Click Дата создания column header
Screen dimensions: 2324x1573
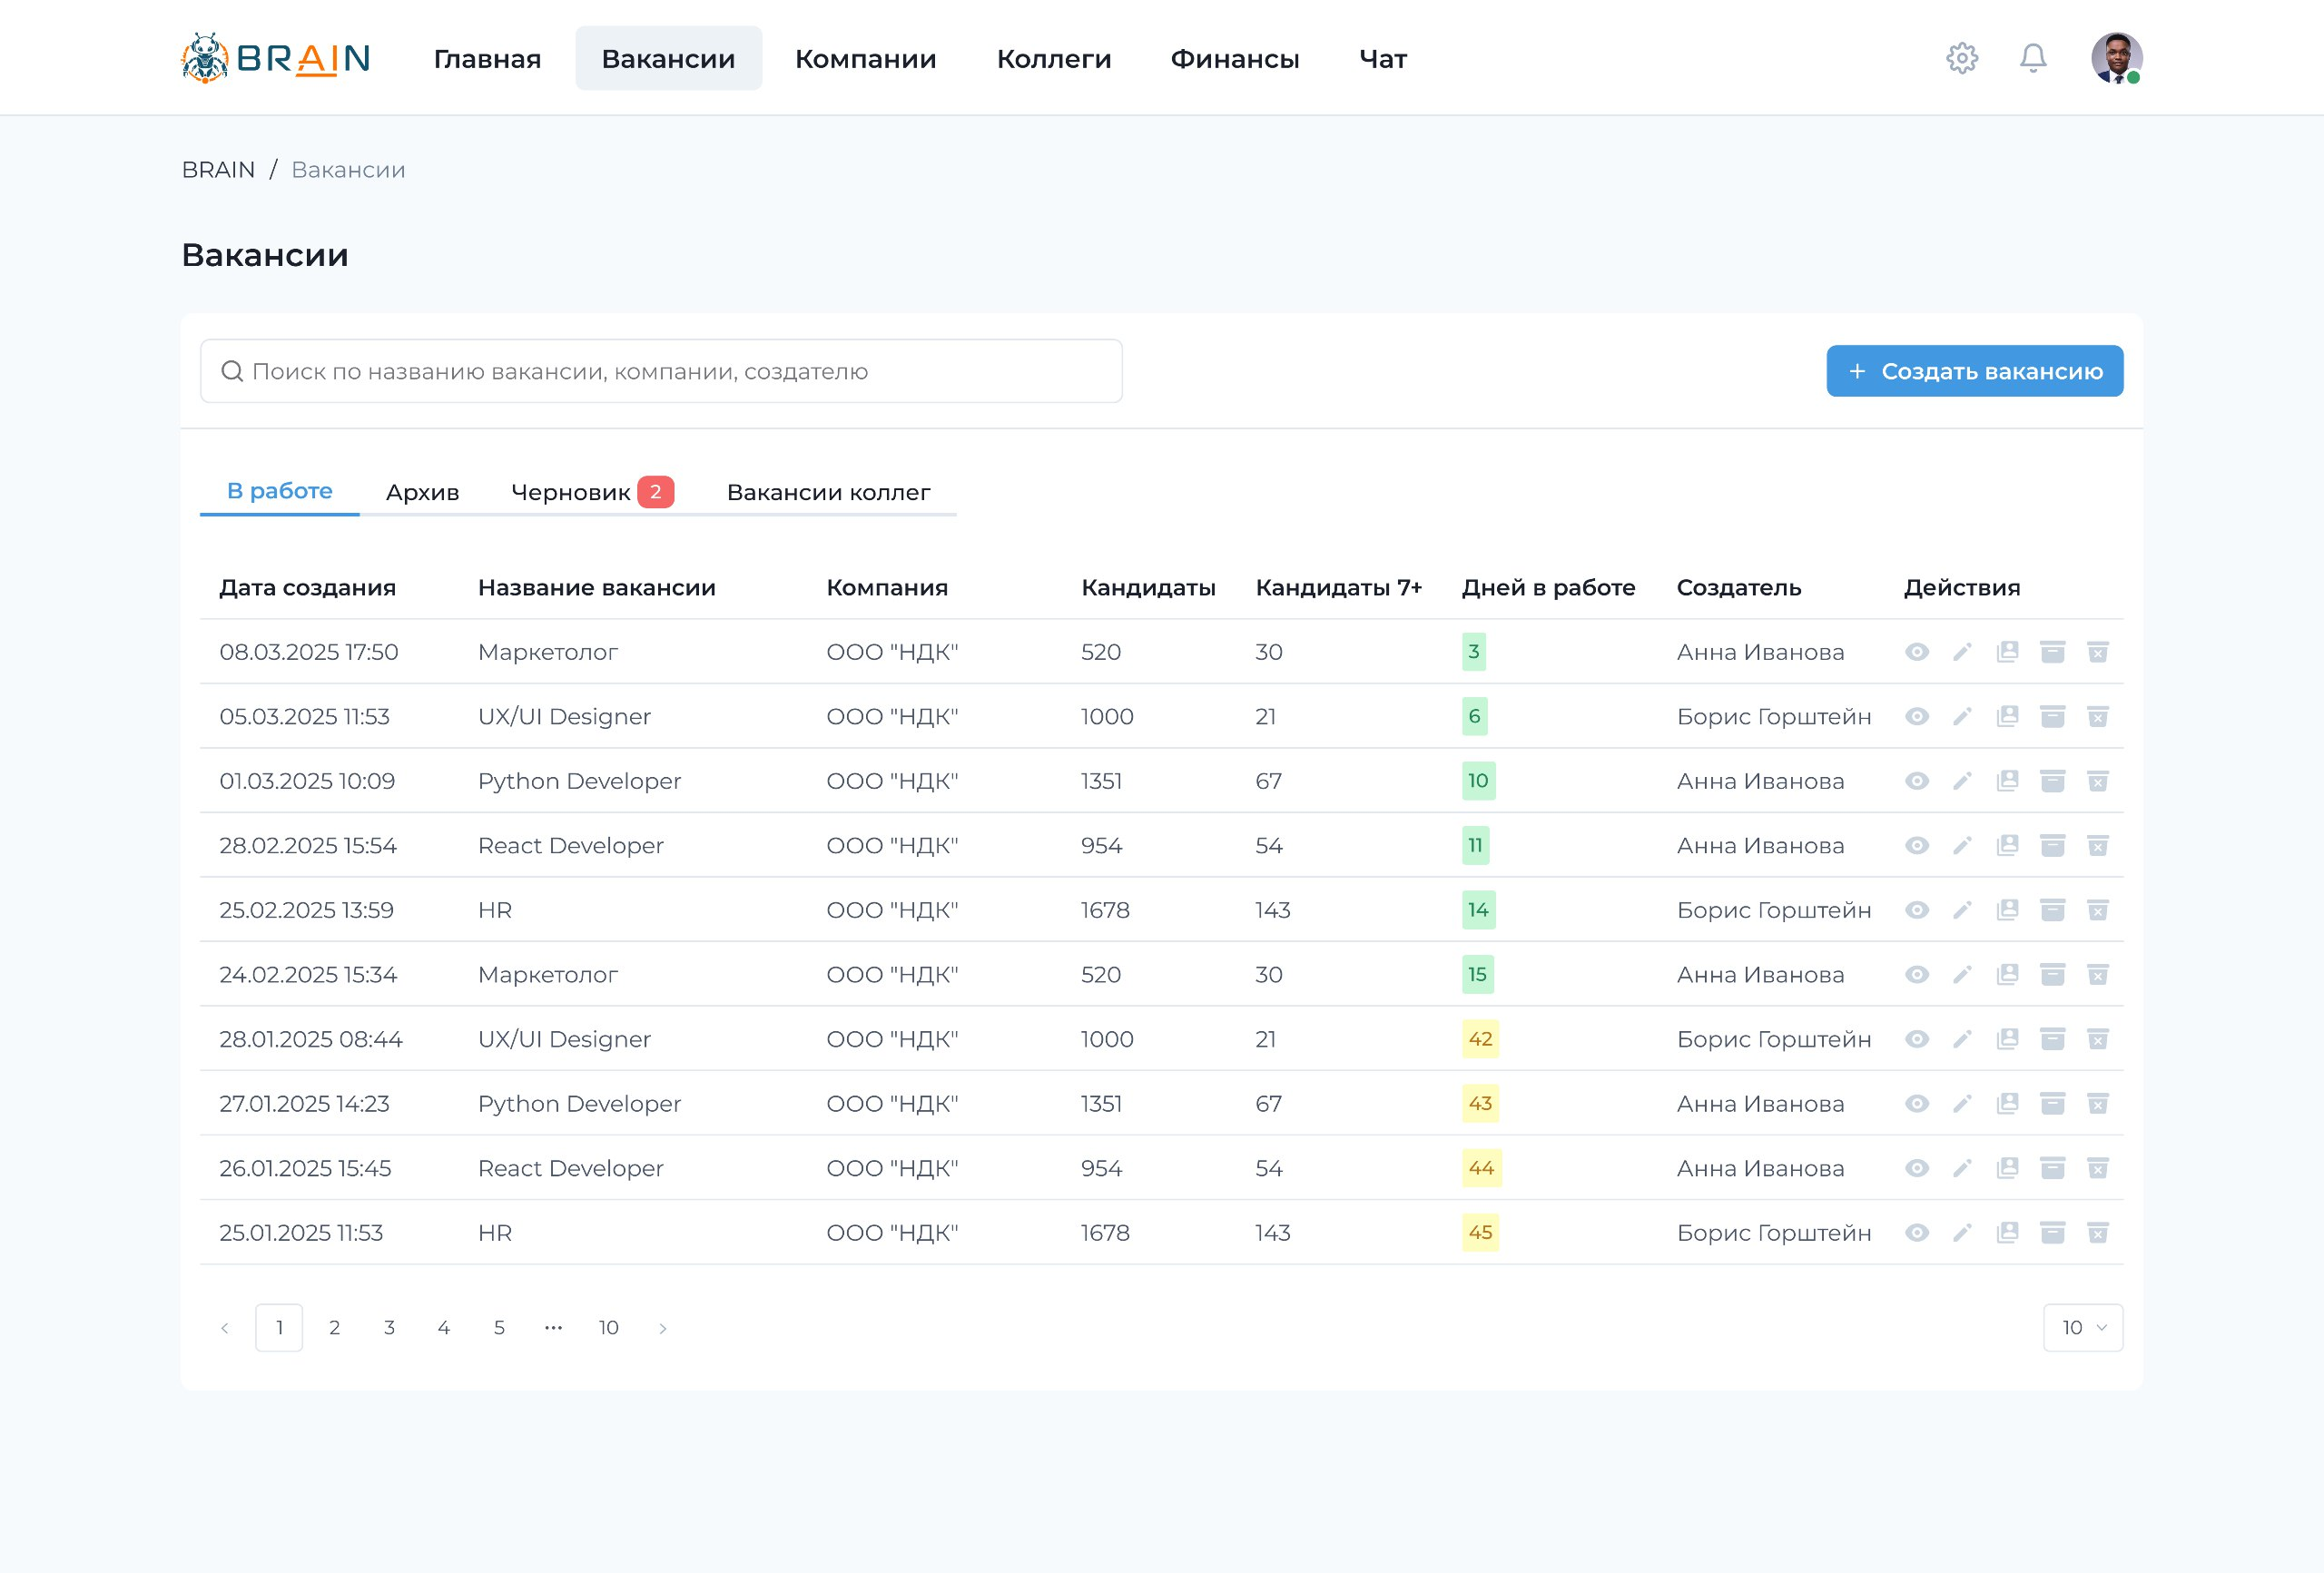pos(307,587)
